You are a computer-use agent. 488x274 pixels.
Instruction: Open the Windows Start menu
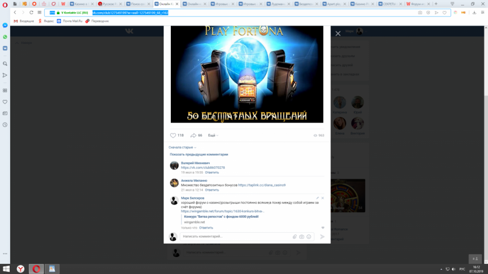pyautogui.click(x=6, y=269)
